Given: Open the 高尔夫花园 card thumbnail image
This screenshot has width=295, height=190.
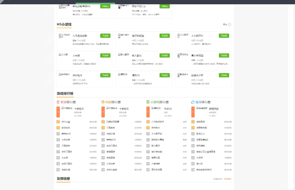Looking at the screenshot, I should coord(183,55).
